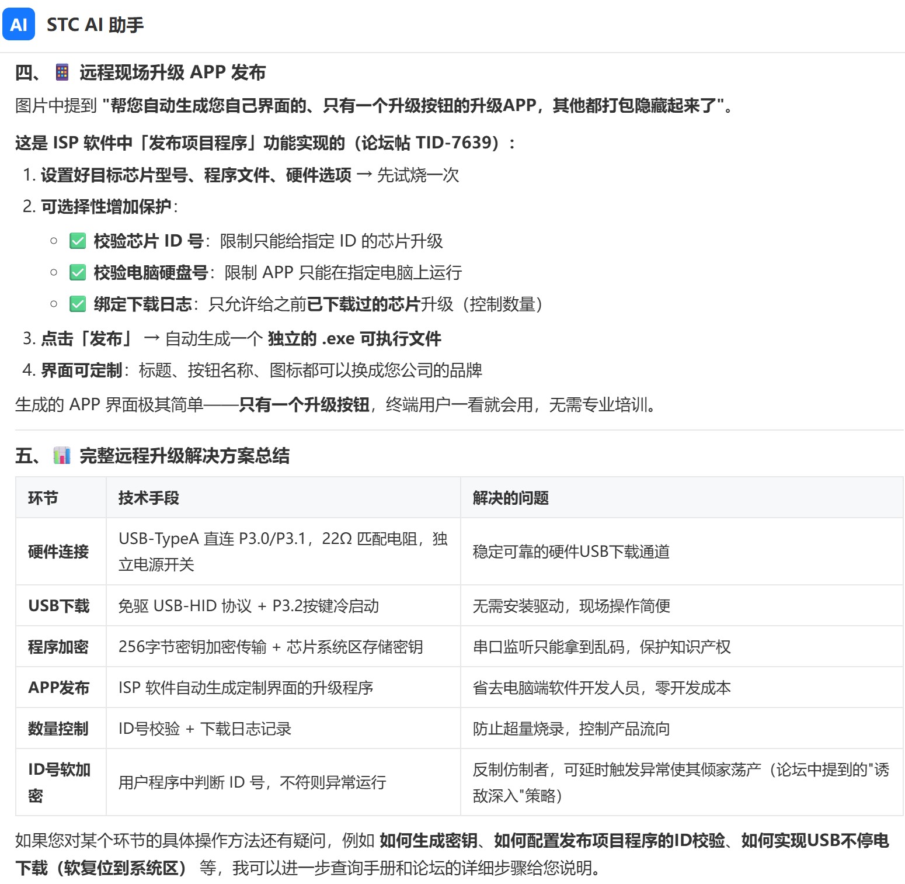Click table cell 硬件连接
The height and width of the screenshot is (884, 905).
pyautogui.click(x=58, y=552)
